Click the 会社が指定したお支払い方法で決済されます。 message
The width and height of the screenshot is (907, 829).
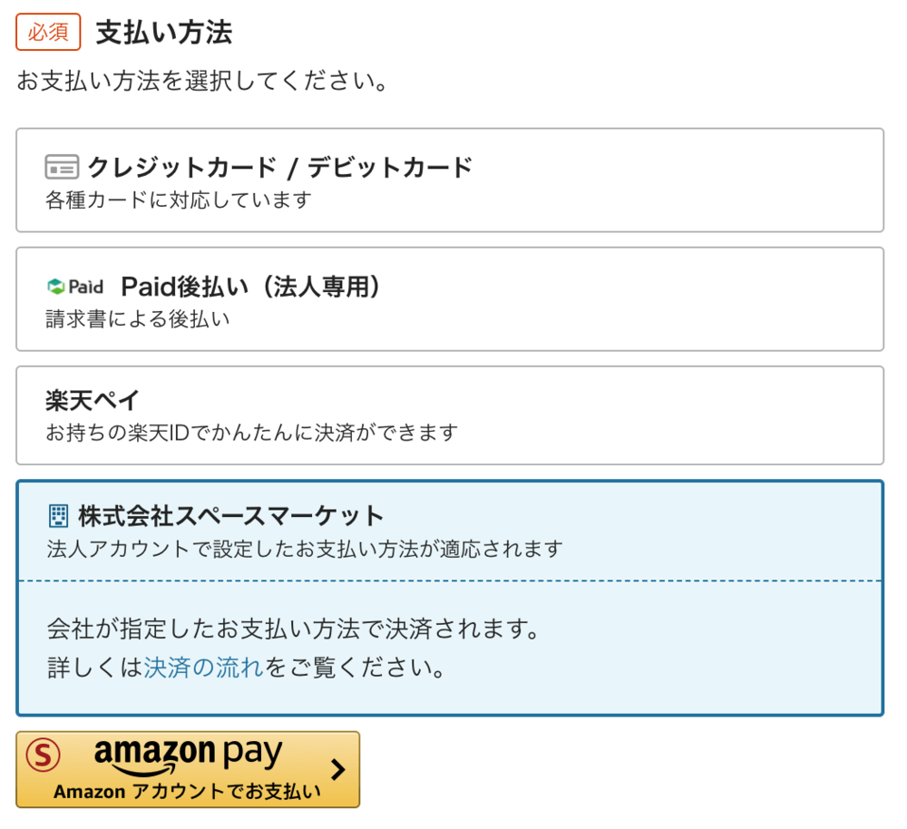pyautogui.click(x=294, y=628)
